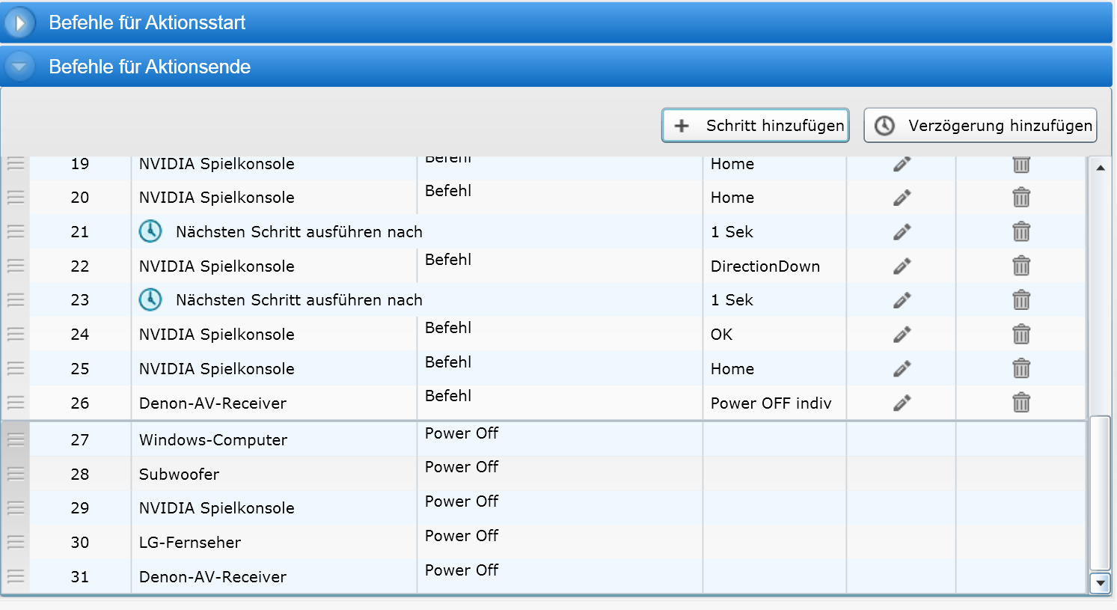Edit step 23 delay of 1 Sek
The height and width of the screenshot is (610, 1117).
(x=902, y=300)
